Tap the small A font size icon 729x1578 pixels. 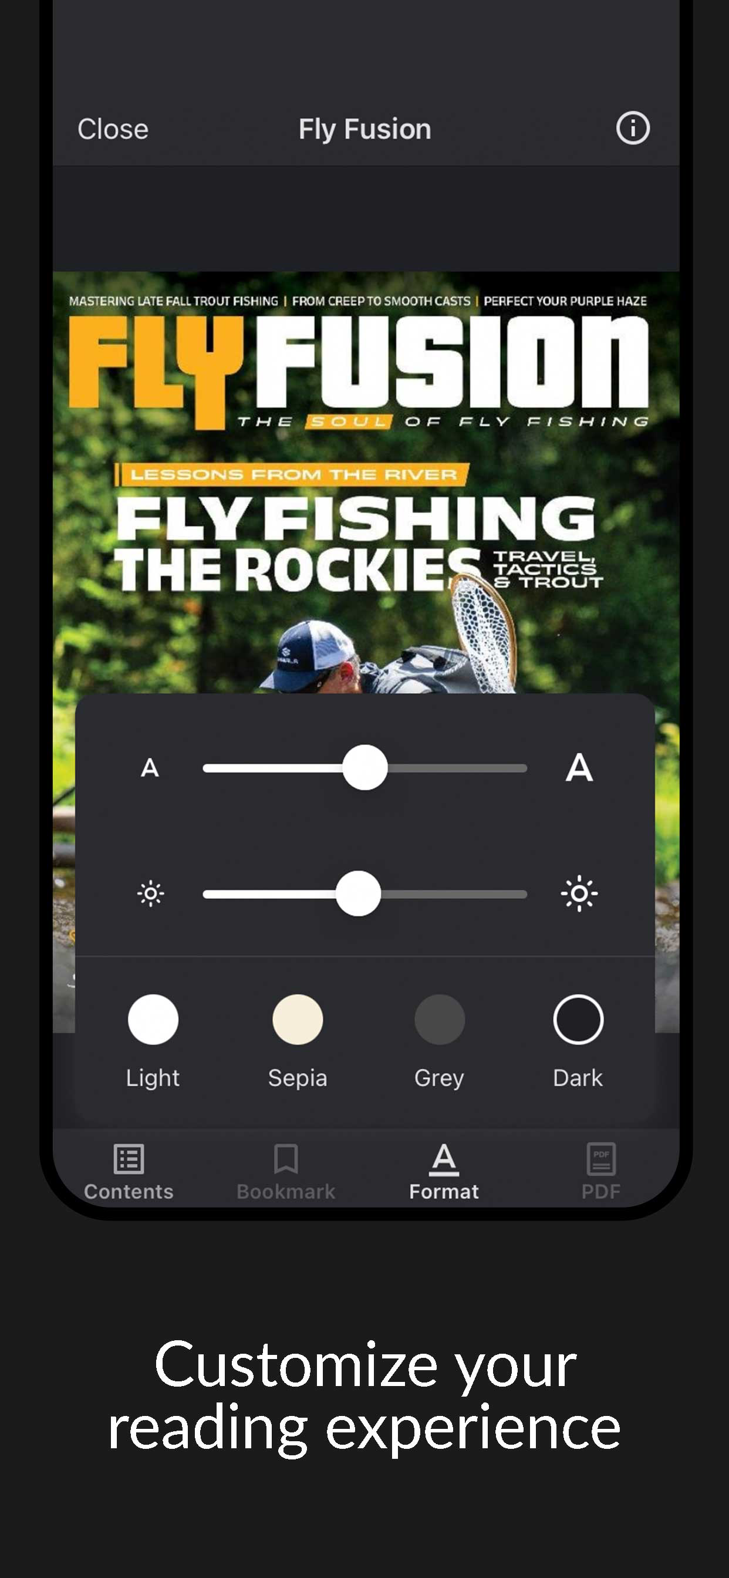pos(150,767)
